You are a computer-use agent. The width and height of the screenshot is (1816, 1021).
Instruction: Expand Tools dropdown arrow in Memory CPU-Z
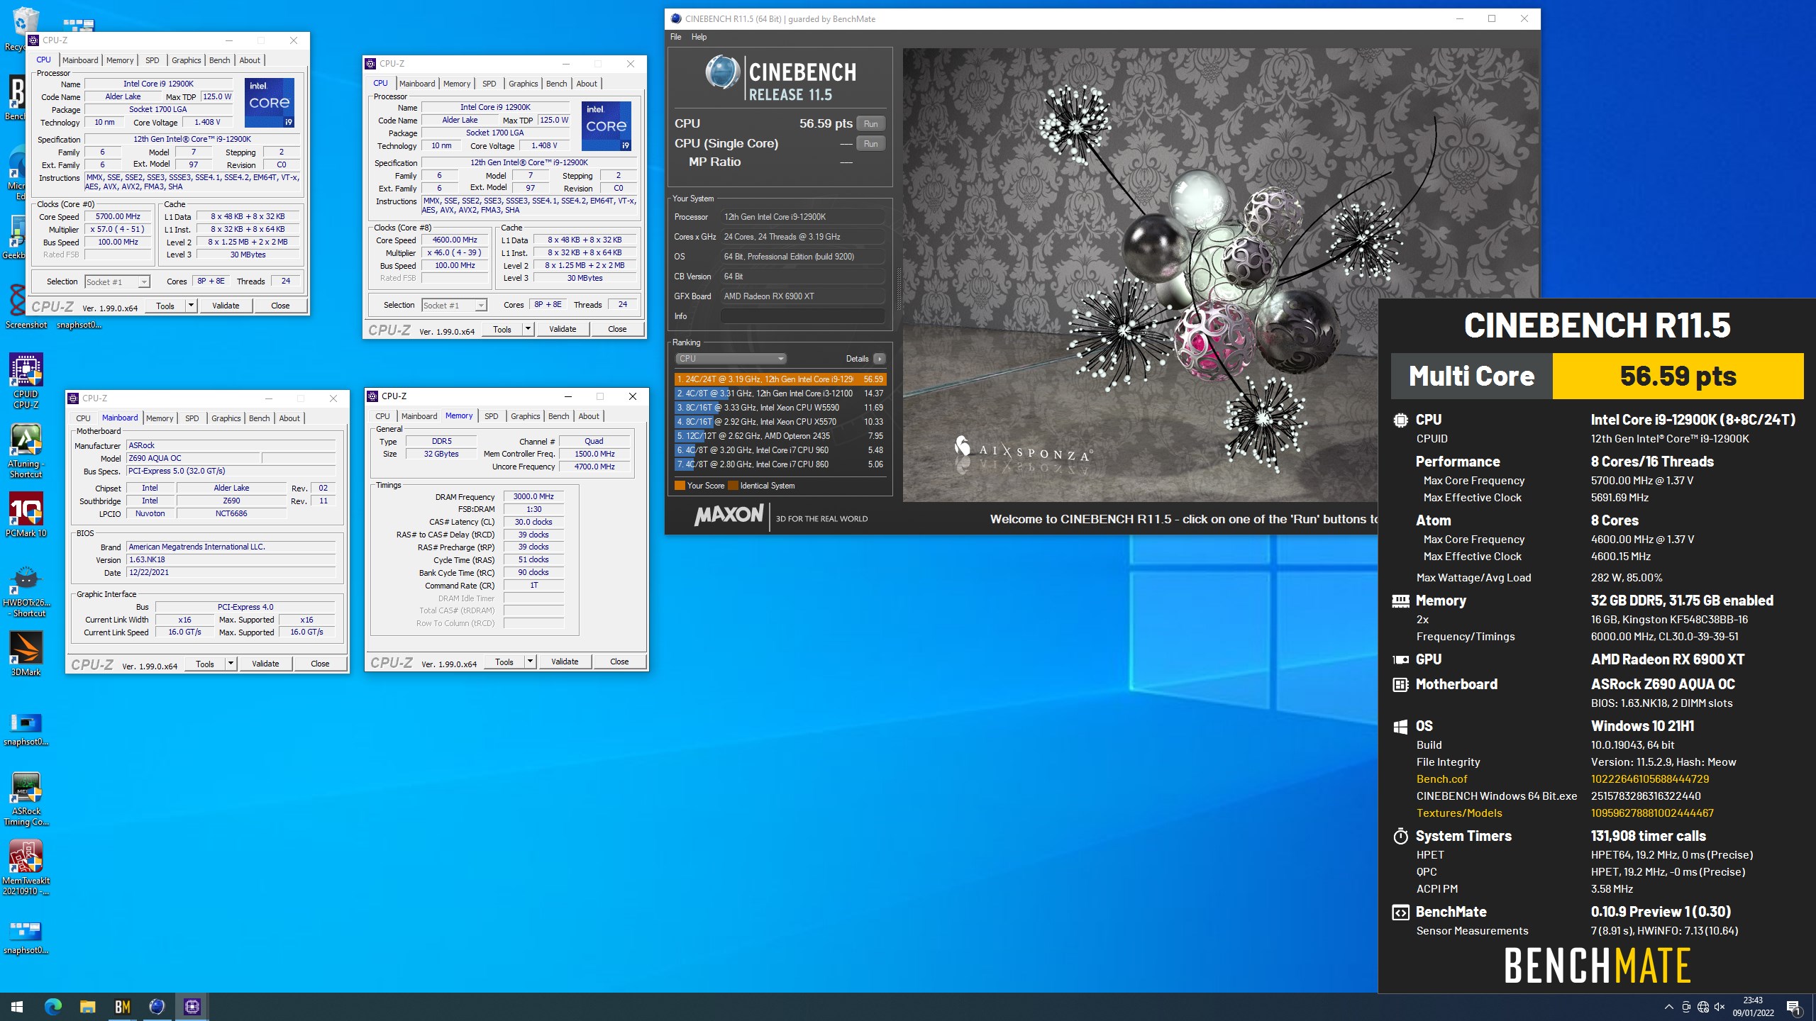click(x=530, y=662)
